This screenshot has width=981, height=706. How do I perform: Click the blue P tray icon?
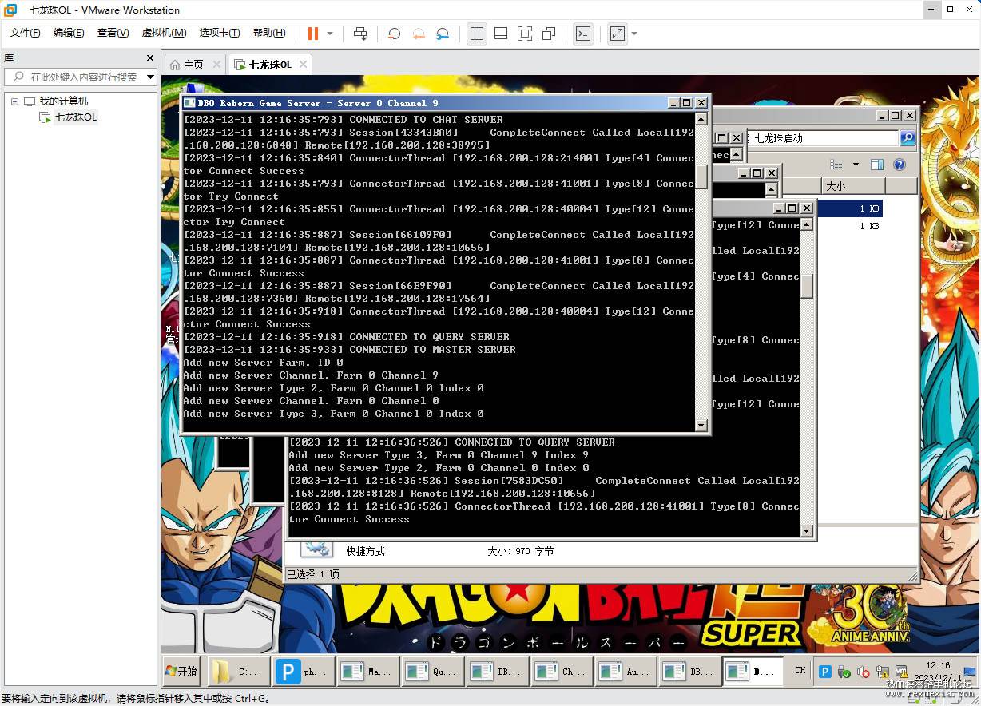(825, 672)
